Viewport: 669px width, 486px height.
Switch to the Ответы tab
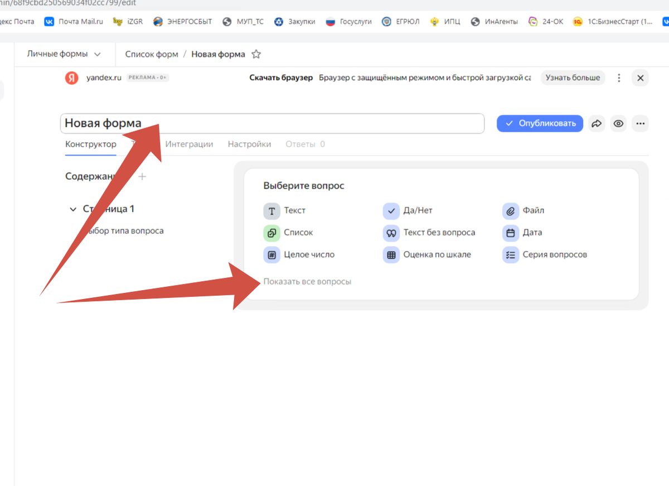[305, 144]
